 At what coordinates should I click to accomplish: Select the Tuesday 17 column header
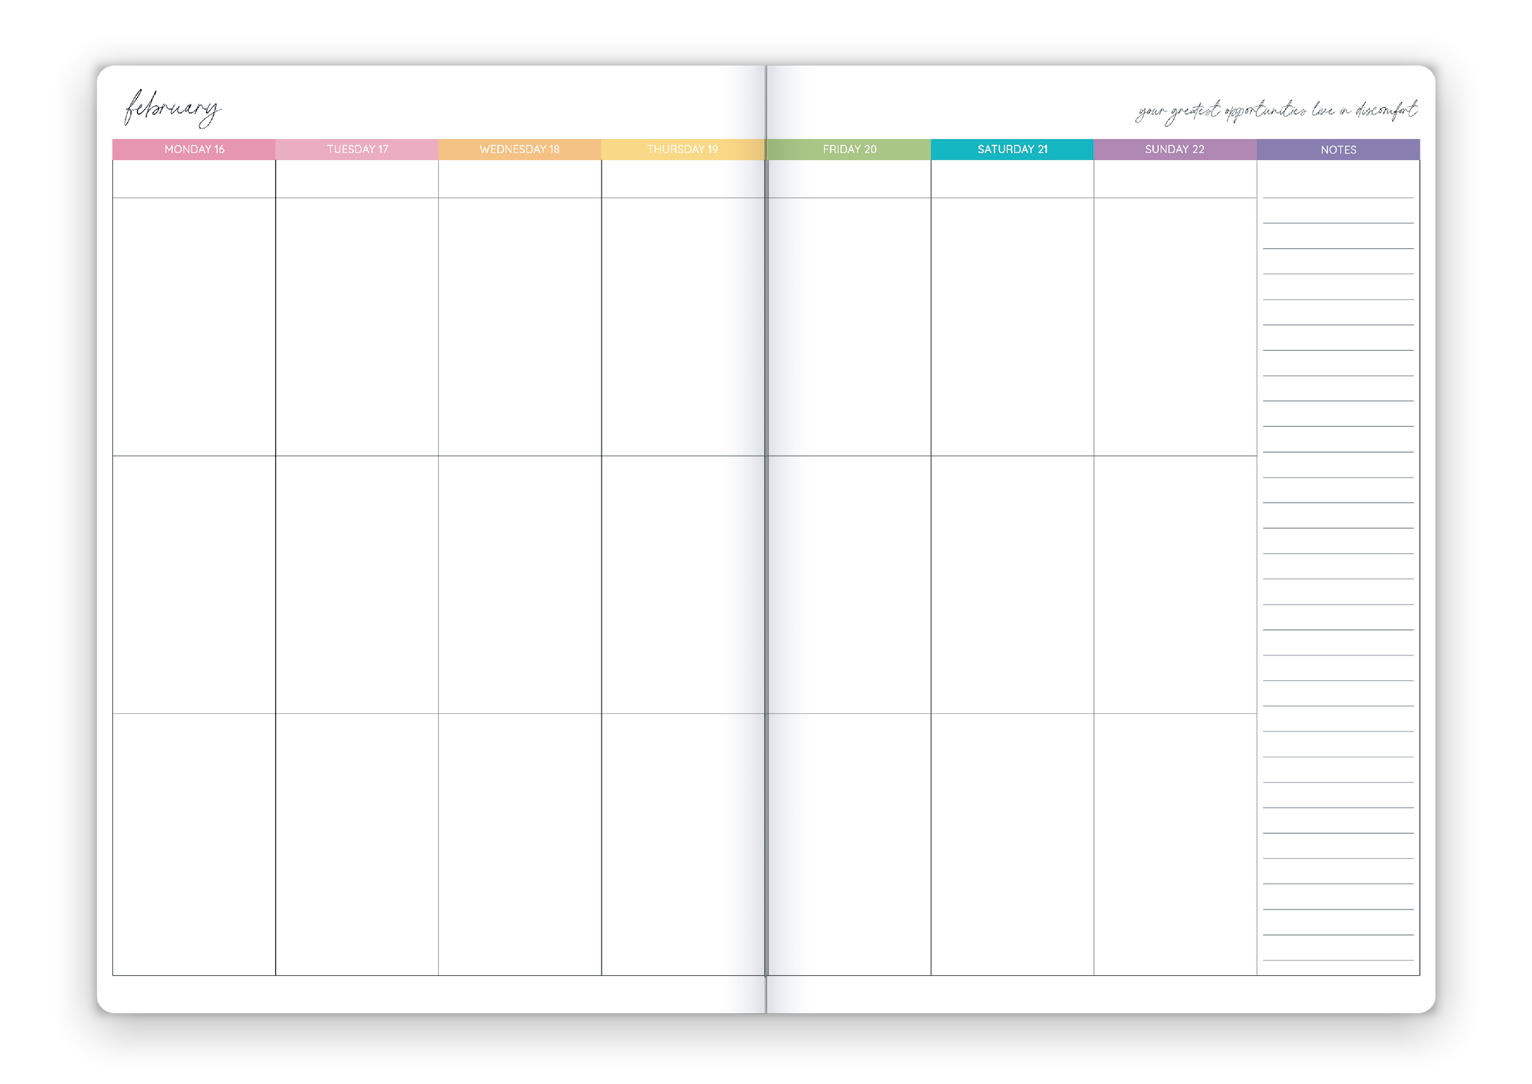(x=357, y=149)
